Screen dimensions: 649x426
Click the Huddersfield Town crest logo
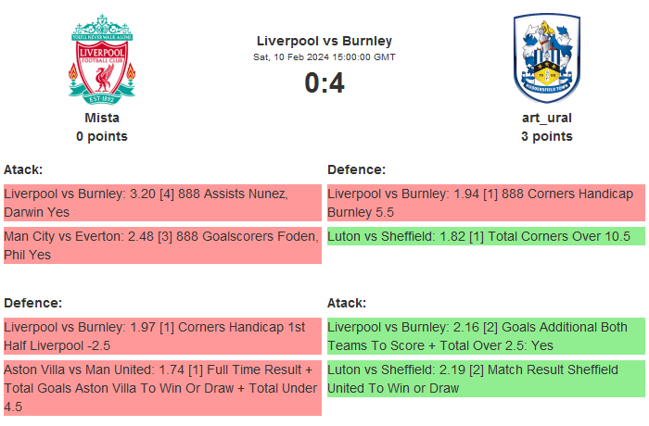point(546,58)
